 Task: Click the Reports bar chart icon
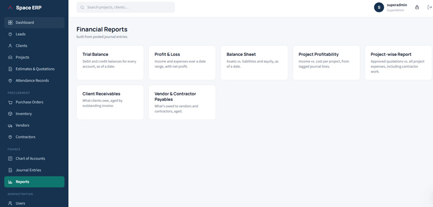tap(10, 182)
